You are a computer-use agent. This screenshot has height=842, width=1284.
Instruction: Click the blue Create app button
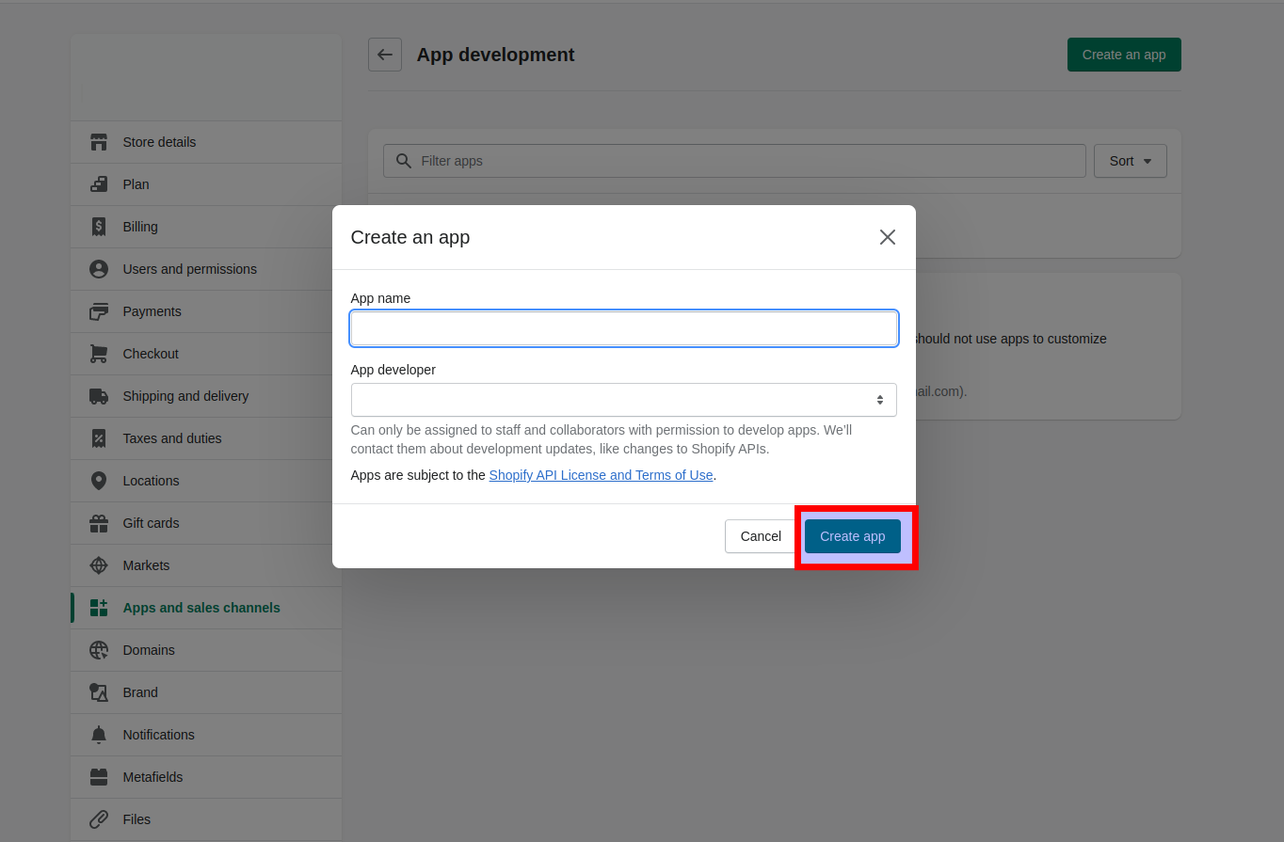click(852, 536)
